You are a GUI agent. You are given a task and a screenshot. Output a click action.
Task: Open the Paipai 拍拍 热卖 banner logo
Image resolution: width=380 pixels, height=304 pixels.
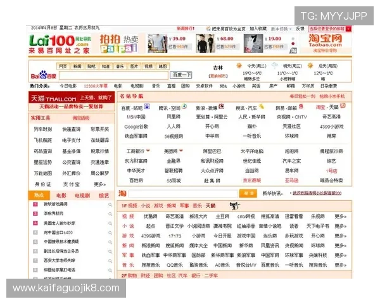tap(119, 44)
